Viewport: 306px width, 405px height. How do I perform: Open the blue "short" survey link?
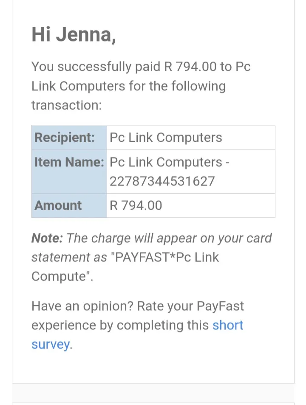(x=228, y=325)
